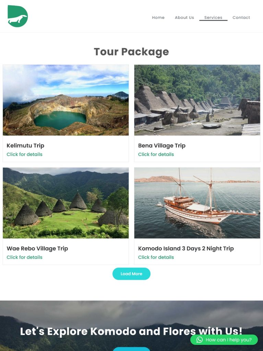Open the Home menu item
Screen dimensions: 263x351
[158, 17]
